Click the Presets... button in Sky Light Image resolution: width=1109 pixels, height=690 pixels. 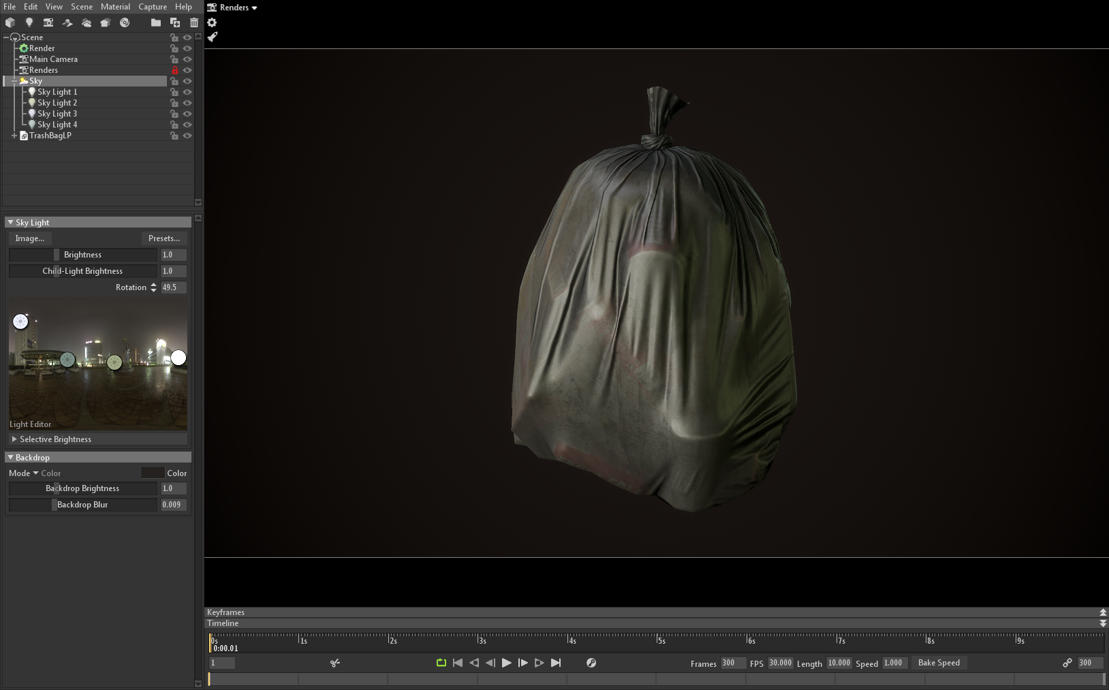coord(164,238)
